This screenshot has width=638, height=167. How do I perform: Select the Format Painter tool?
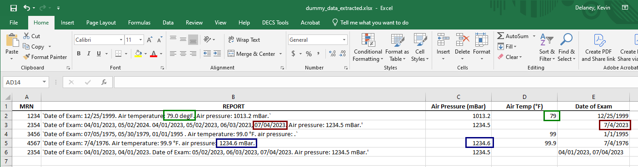tap(45, 57)
